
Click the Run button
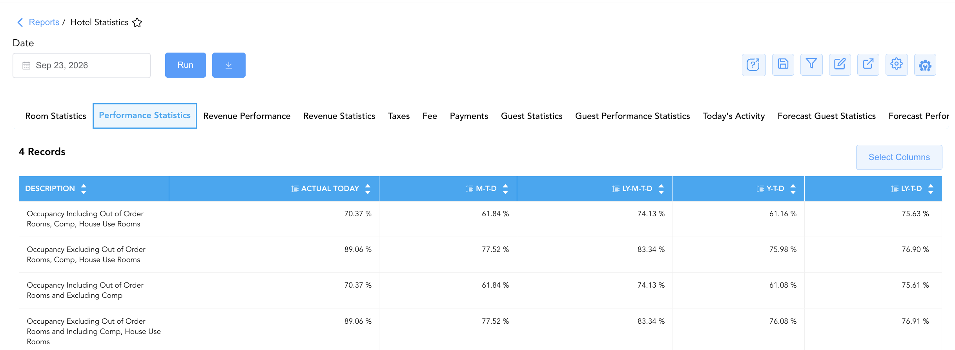point(186,65)
